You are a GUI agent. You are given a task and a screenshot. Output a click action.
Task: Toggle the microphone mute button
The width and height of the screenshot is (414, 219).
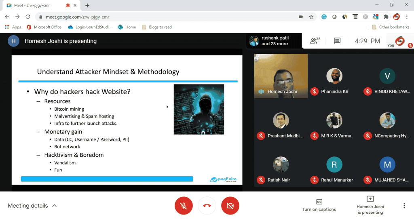coord(184,206)
